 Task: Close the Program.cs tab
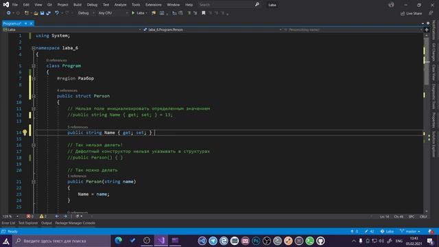click(x=31, y=23)
